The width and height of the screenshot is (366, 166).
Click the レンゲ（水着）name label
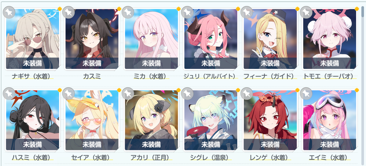coord(270,158)
